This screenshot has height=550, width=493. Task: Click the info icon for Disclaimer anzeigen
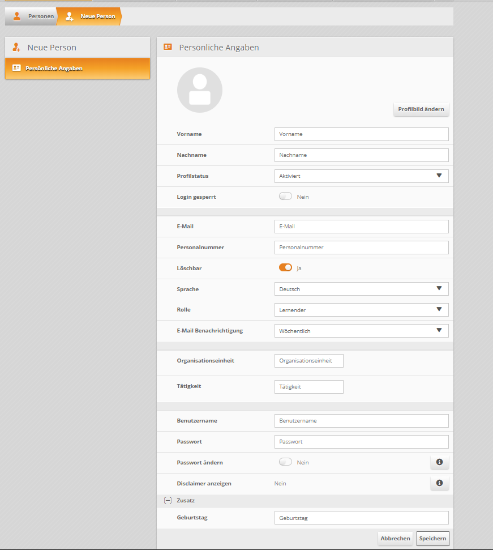click(439, 484)
